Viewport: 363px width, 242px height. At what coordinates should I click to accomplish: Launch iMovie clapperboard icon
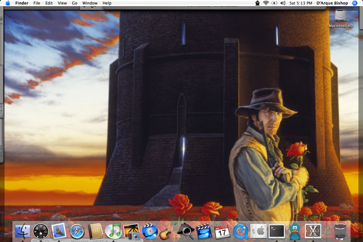pyautogui.click(x=204, y=231)
